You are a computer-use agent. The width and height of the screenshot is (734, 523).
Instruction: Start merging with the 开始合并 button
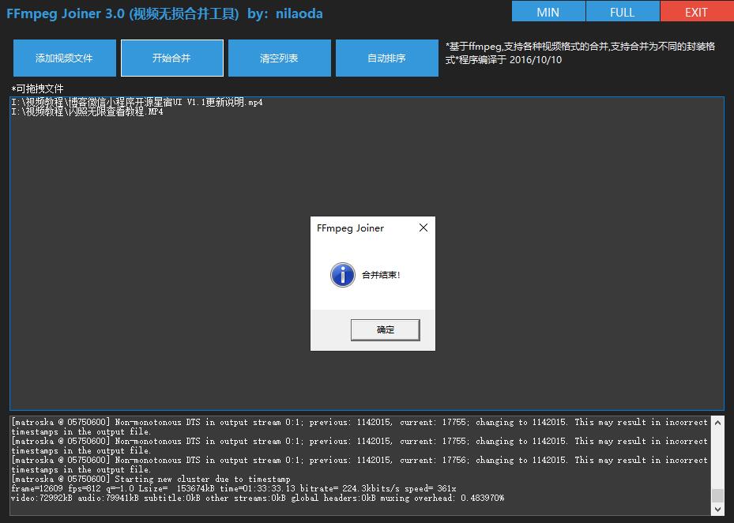(x=171, y=58)
